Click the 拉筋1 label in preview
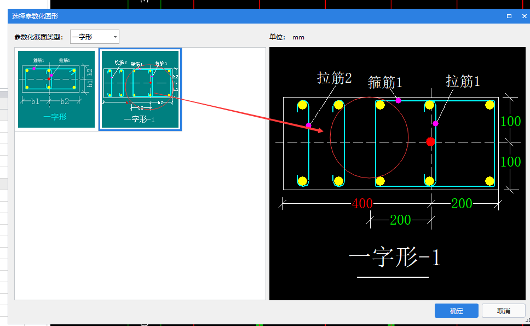Screen dimensions: 530x326 [x=463, y=81]
